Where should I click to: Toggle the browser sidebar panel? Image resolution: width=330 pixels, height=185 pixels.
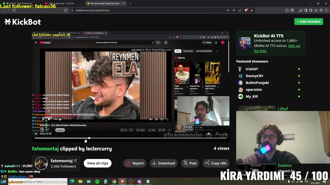point(306,10)
